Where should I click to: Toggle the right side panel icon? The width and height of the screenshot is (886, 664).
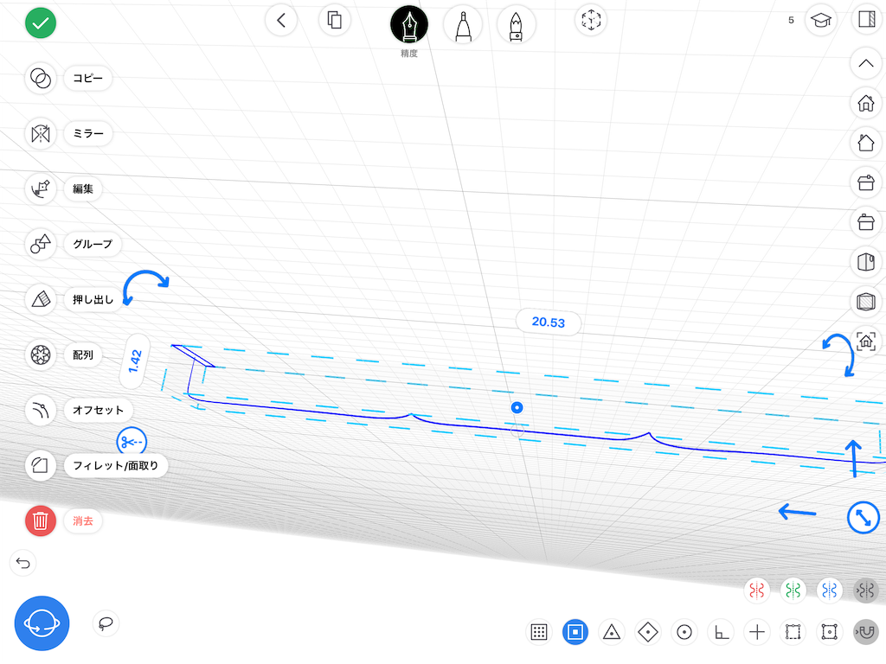[866, 19]
